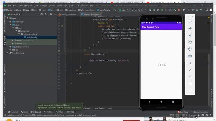Tap Back in phone navigation bar
The image size is (216, 121).
pos(149,102)
